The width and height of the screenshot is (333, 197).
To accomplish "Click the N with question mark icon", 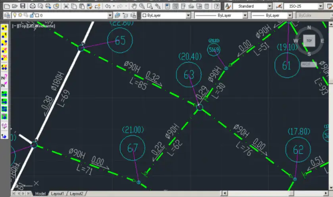I will coord(4,78).
